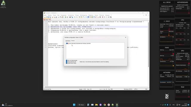Click the Save icon in Notepad++ toolbar
Screen dimensions: 191x107
pos(48,17)
